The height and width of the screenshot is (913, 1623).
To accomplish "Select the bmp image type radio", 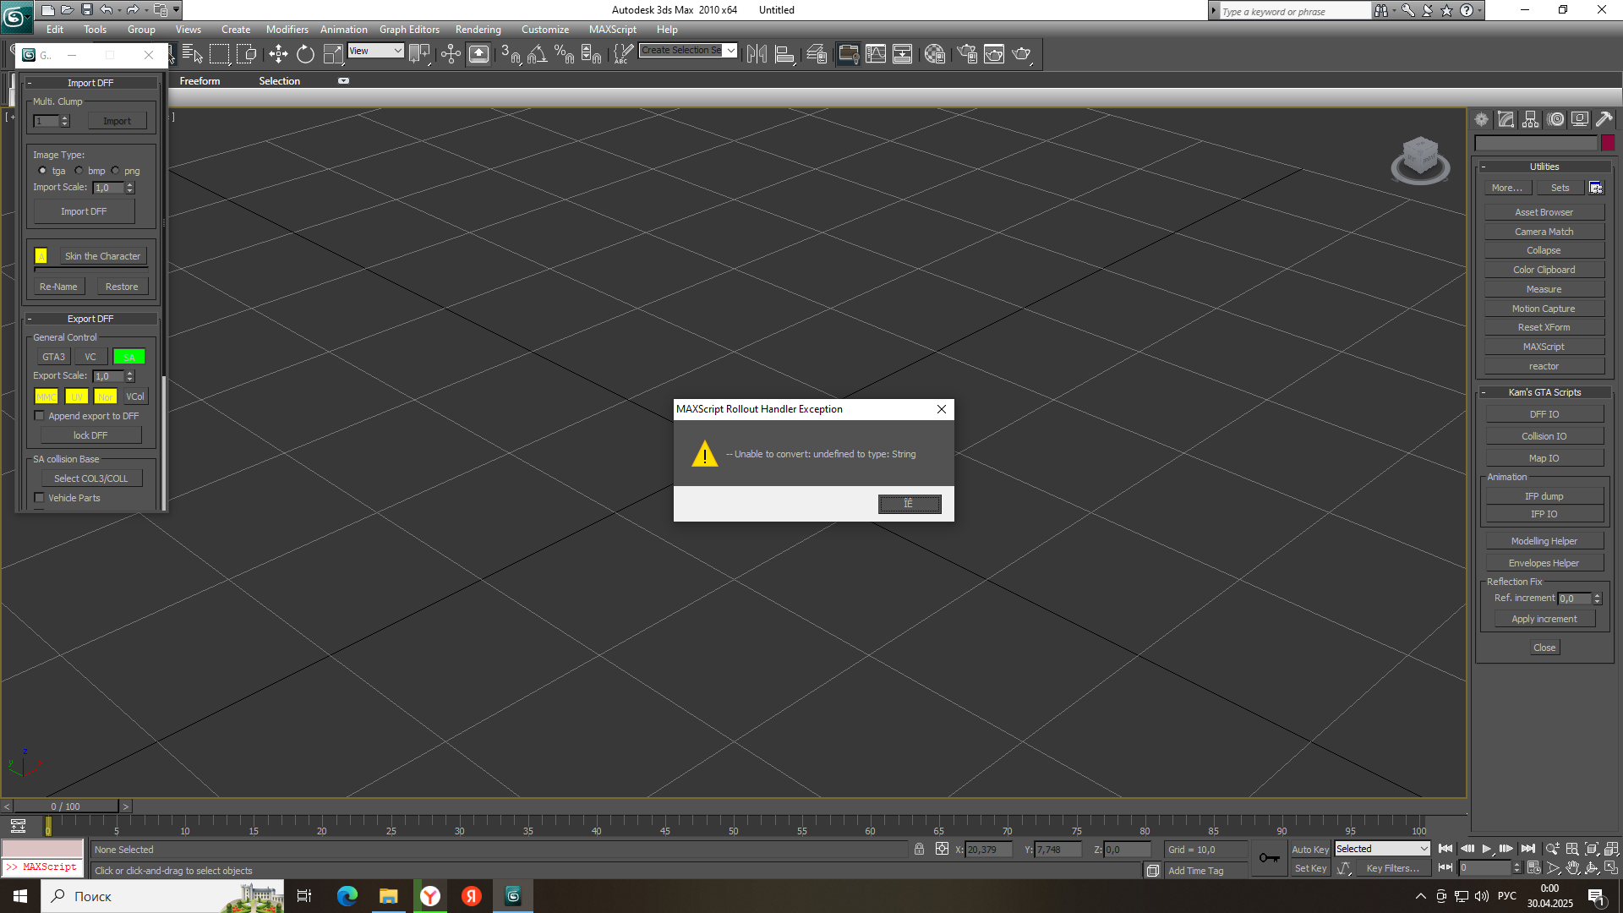I will (79, 171).
